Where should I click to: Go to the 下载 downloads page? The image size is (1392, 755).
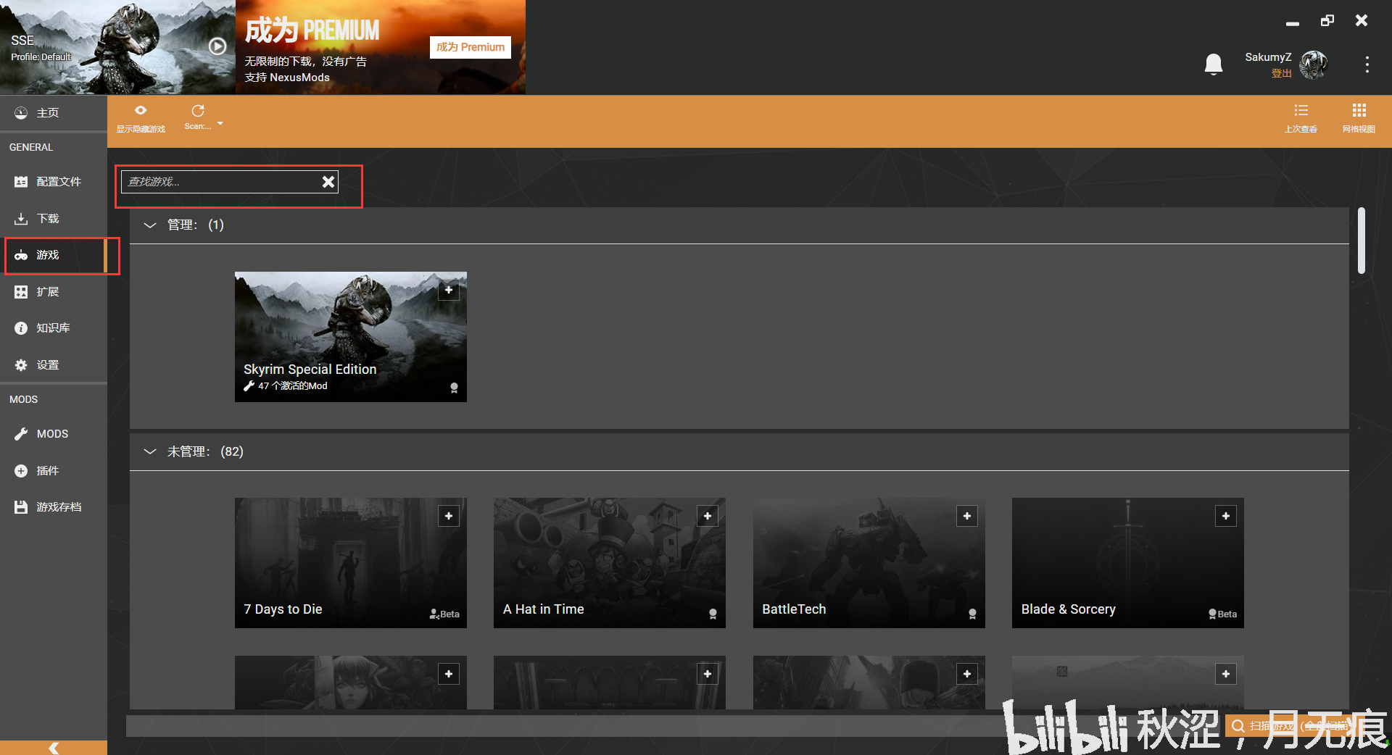(x=54, y=218)
